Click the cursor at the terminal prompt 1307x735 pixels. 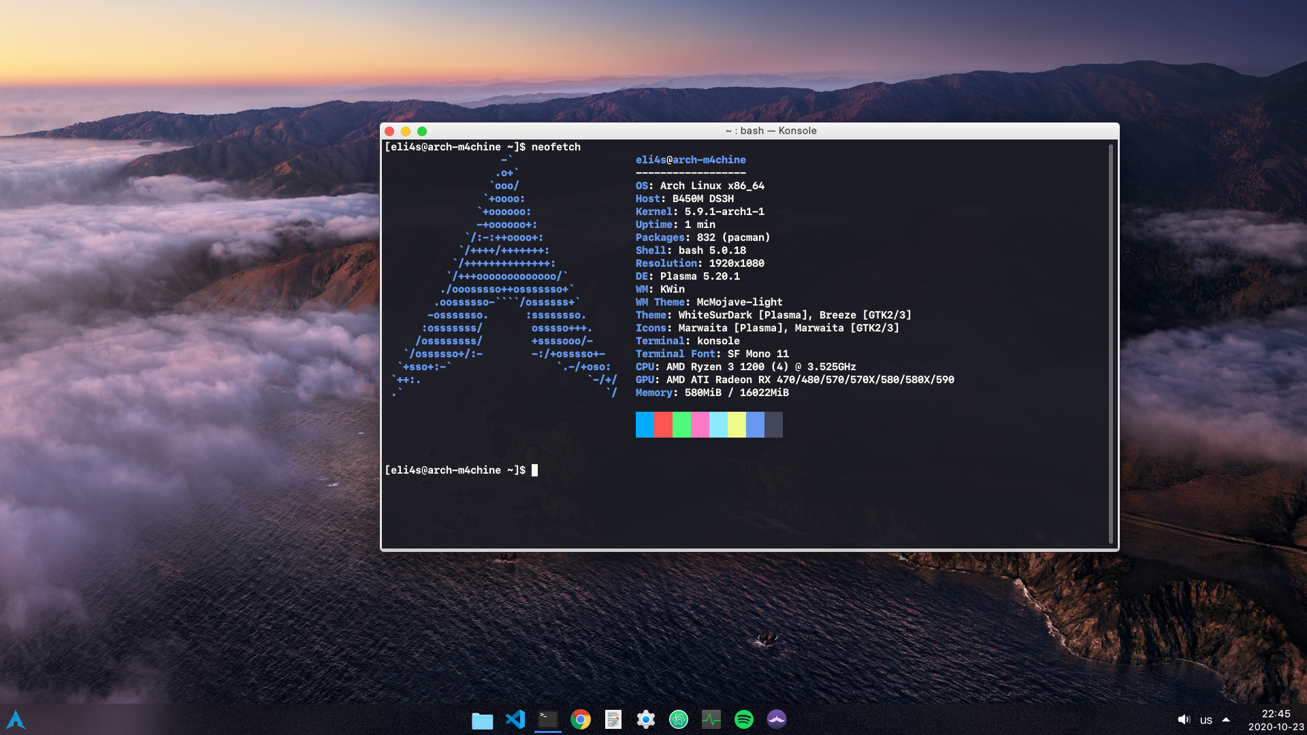(x=535, y=470)
